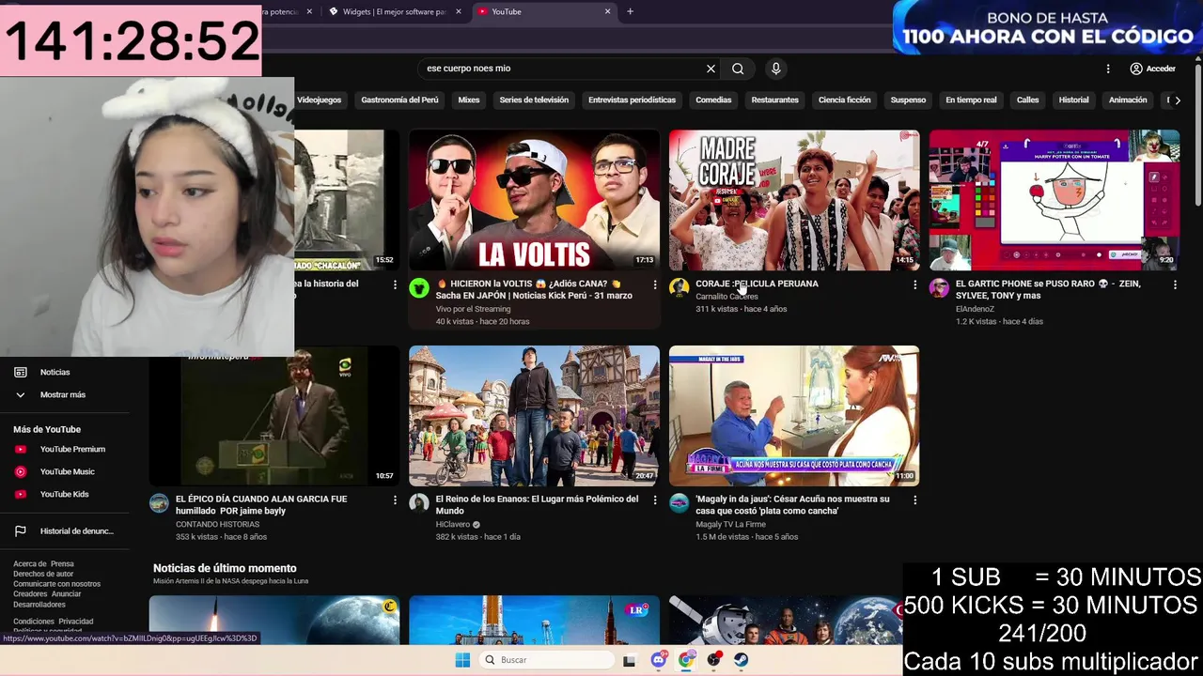Filter by the Ciencia ficción chip
Screen dimensions: 1203x676
click(x=844, y=100)
